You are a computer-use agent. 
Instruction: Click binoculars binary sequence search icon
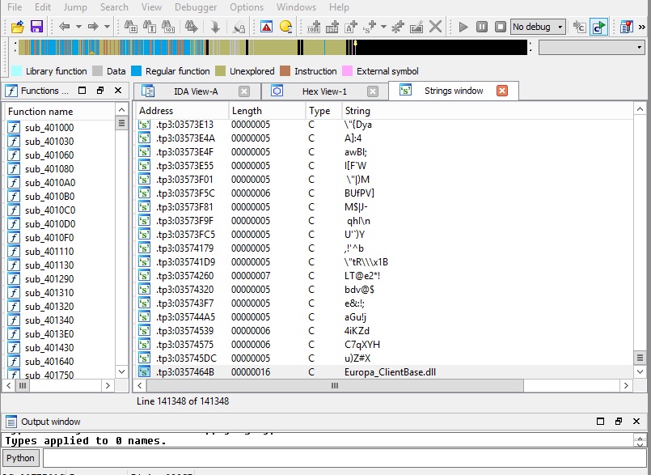coord(168,27)
